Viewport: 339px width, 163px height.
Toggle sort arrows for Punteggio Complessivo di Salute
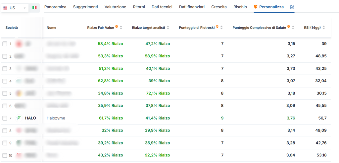(x=293, y=27)
